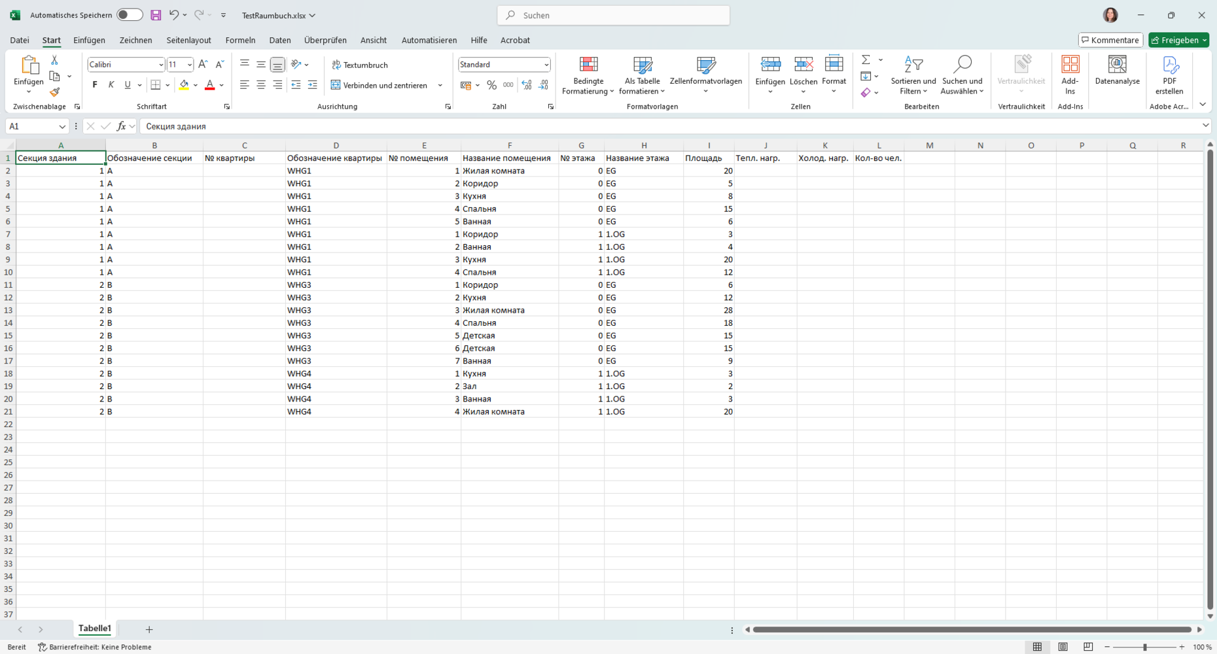Open the font name Calibri dropdown
The width and height of the screenshot is (1217, 654).
pos(161,65)
